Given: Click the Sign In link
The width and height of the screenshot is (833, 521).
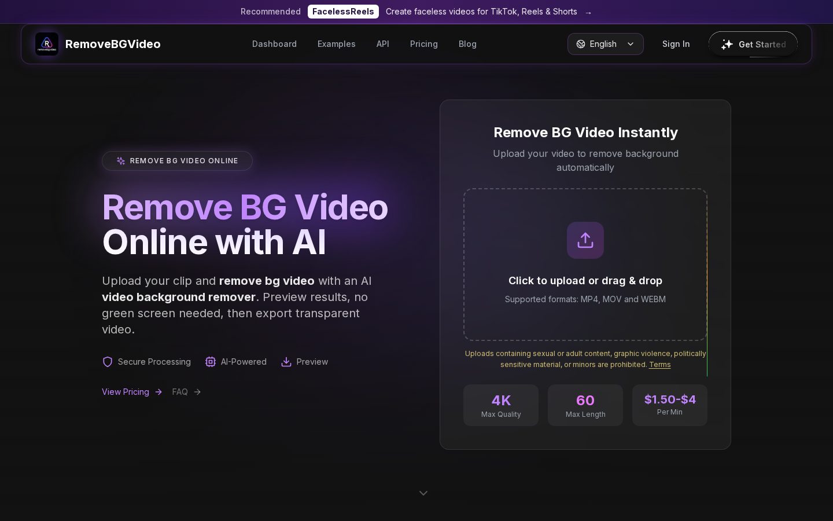Looking at the screenshot, I should [676, 44].
